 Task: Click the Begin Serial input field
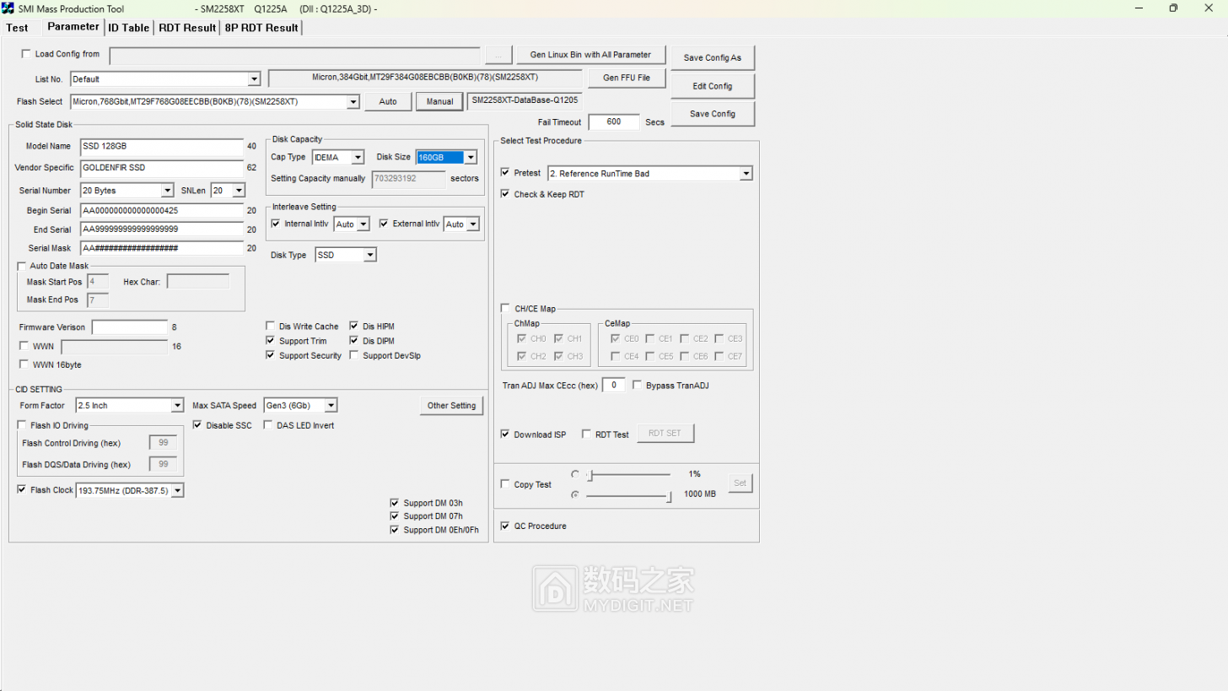click(x=162, y=210)
